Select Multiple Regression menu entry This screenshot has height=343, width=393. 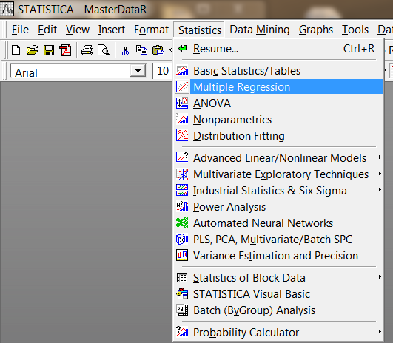(278, 87)
